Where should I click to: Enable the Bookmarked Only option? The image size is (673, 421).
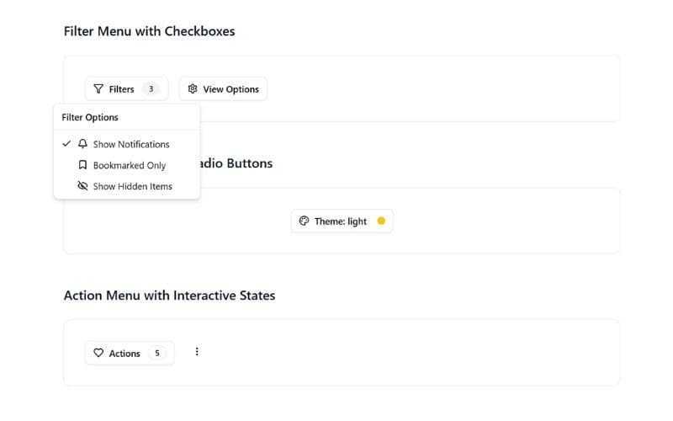129,165
